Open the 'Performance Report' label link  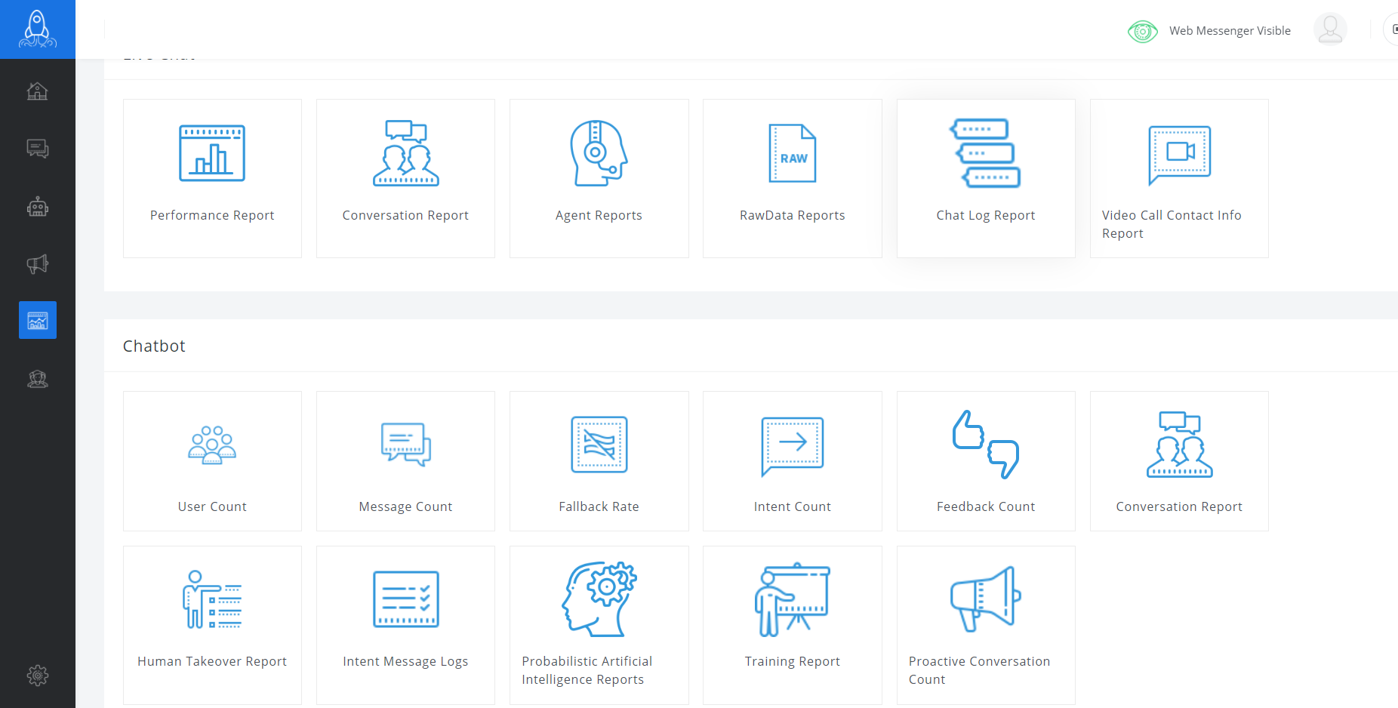(212, 215)
